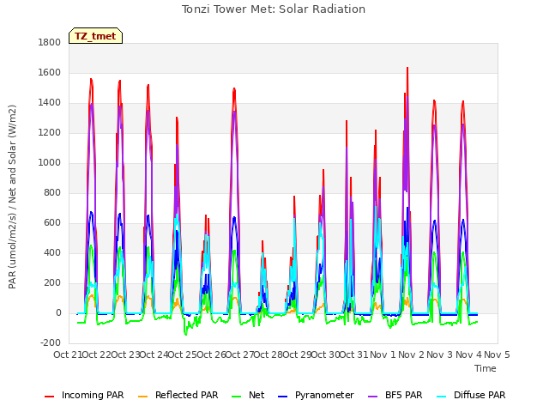Click the BF5 PAR legend label
This screenshot has height=412, width=549.
pyautogui.click(x=404, y=395)
